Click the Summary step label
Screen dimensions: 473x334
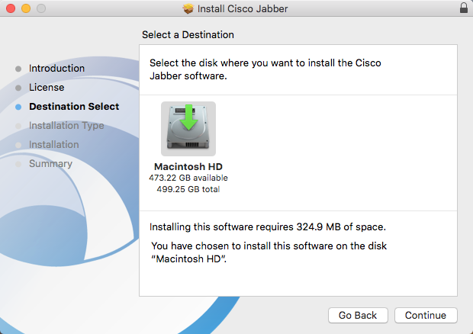50,164
